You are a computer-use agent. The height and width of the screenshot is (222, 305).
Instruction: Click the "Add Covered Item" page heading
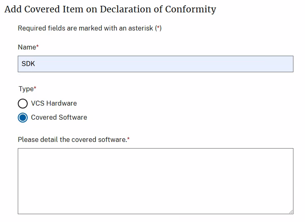(110, 9)
